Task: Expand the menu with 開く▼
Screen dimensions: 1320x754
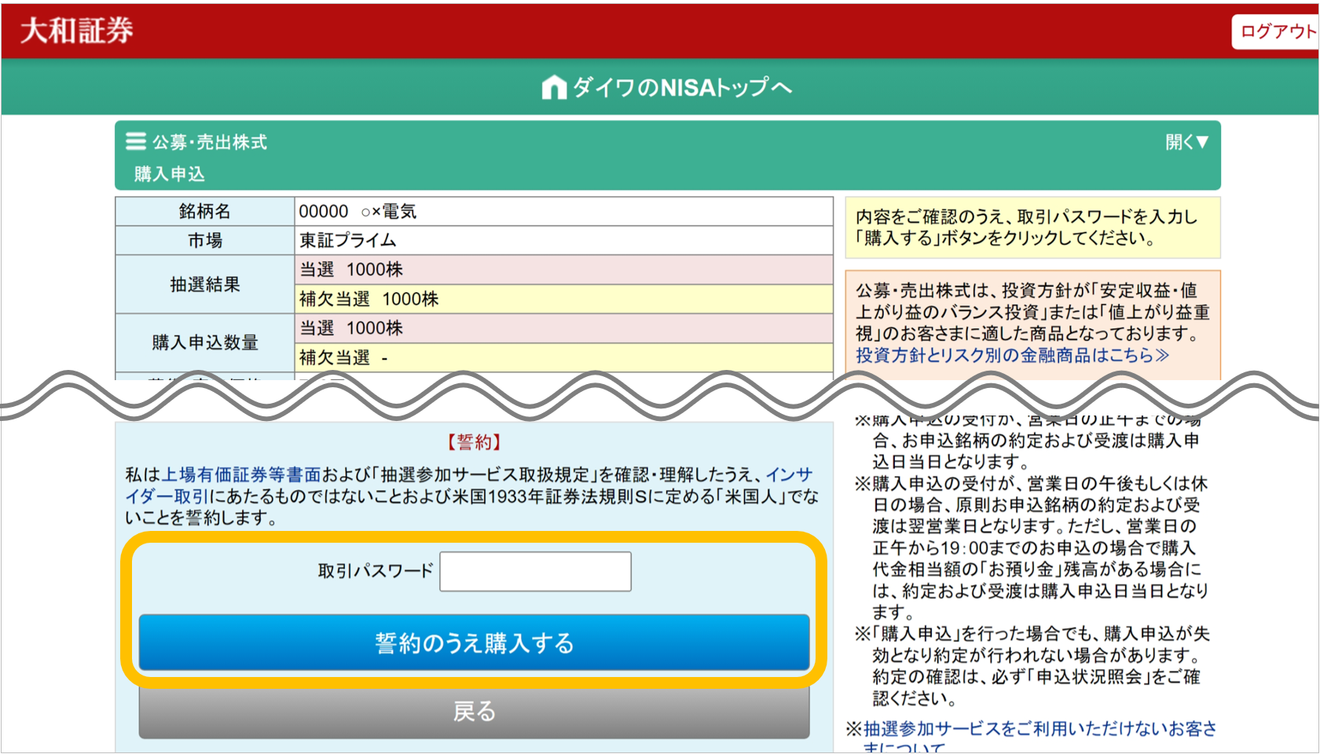Action: (x=1186, y=142)
